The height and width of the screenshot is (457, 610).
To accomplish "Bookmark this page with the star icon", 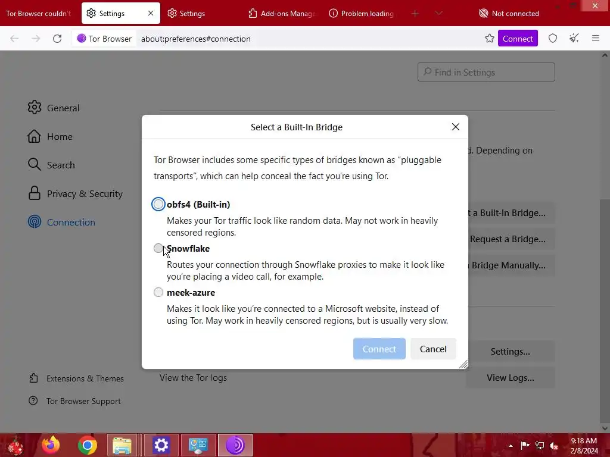I will coord(490,39).
